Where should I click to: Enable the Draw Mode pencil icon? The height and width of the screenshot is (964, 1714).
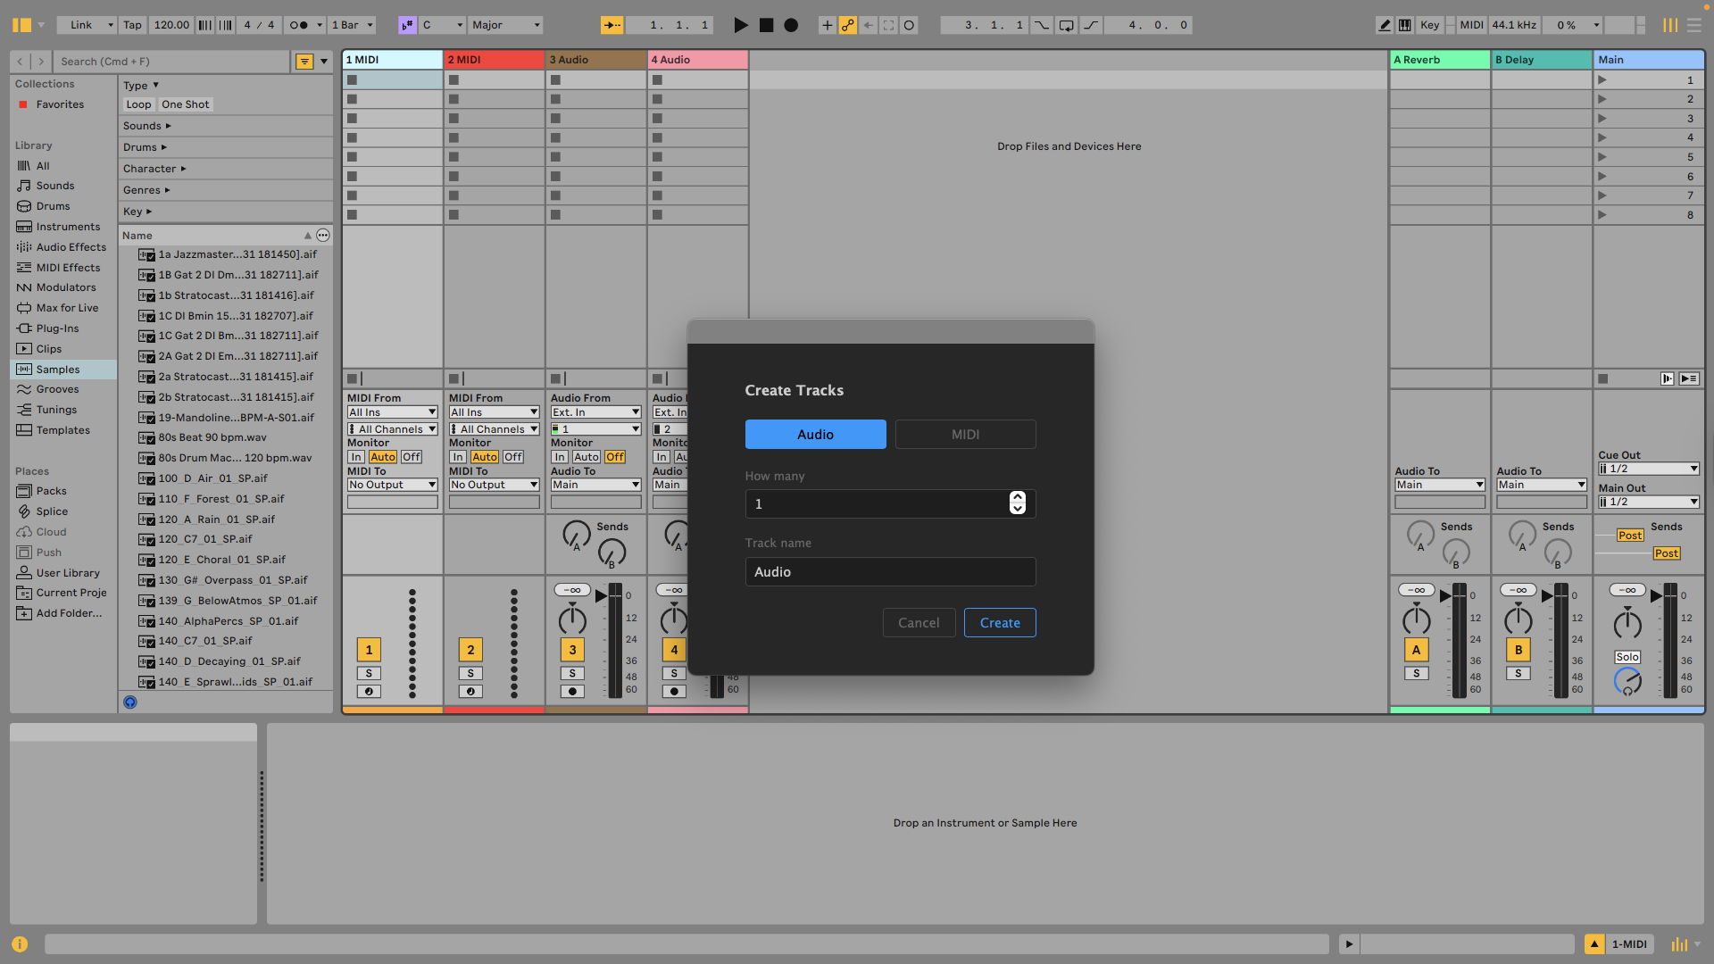pos(1385,25)
